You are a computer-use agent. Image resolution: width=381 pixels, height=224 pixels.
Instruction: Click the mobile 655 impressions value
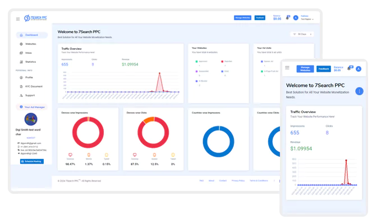(x=295, y=133)
